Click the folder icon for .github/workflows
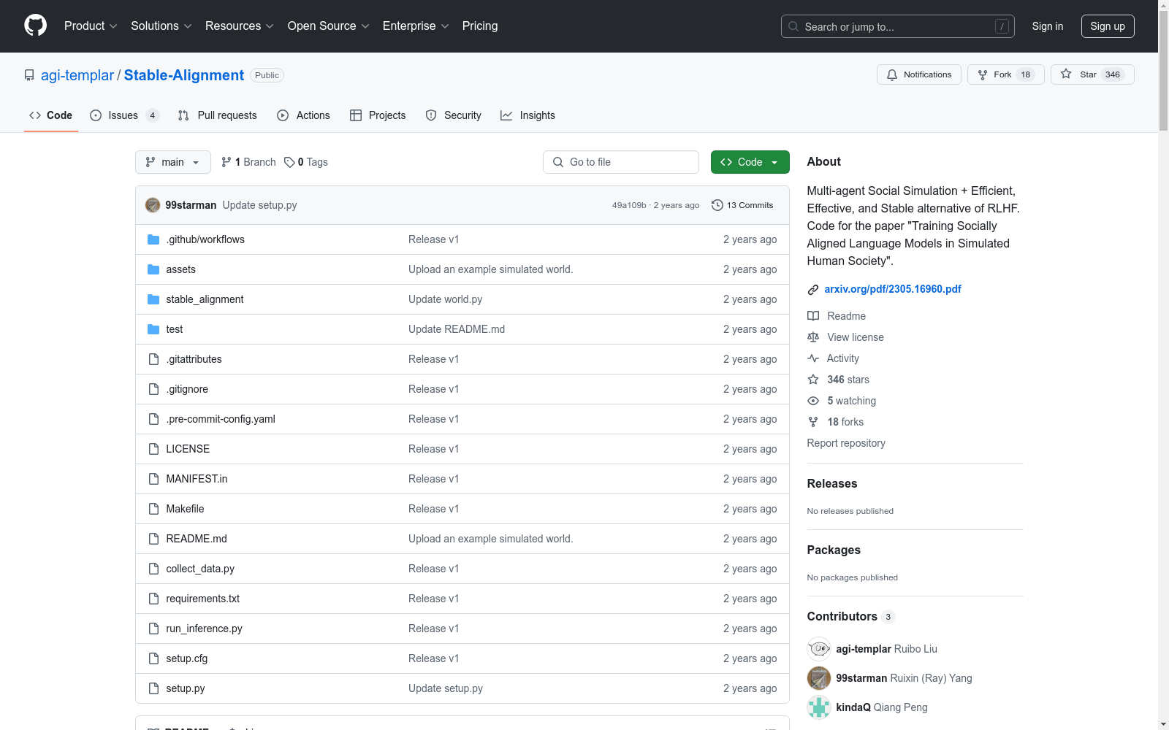 [153, 239]
